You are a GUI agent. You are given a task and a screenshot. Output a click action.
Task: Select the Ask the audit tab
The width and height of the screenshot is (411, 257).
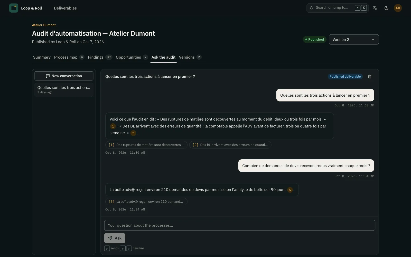click(163, 57)
